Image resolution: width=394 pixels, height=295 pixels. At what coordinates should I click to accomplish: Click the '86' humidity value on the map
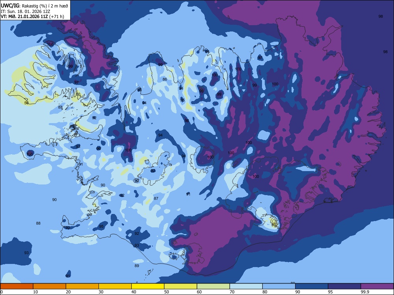[165, 79]
